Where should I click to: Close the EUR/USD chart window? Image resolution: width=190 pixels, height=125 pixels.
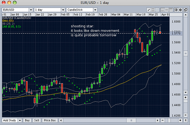[x=4, y=2]
